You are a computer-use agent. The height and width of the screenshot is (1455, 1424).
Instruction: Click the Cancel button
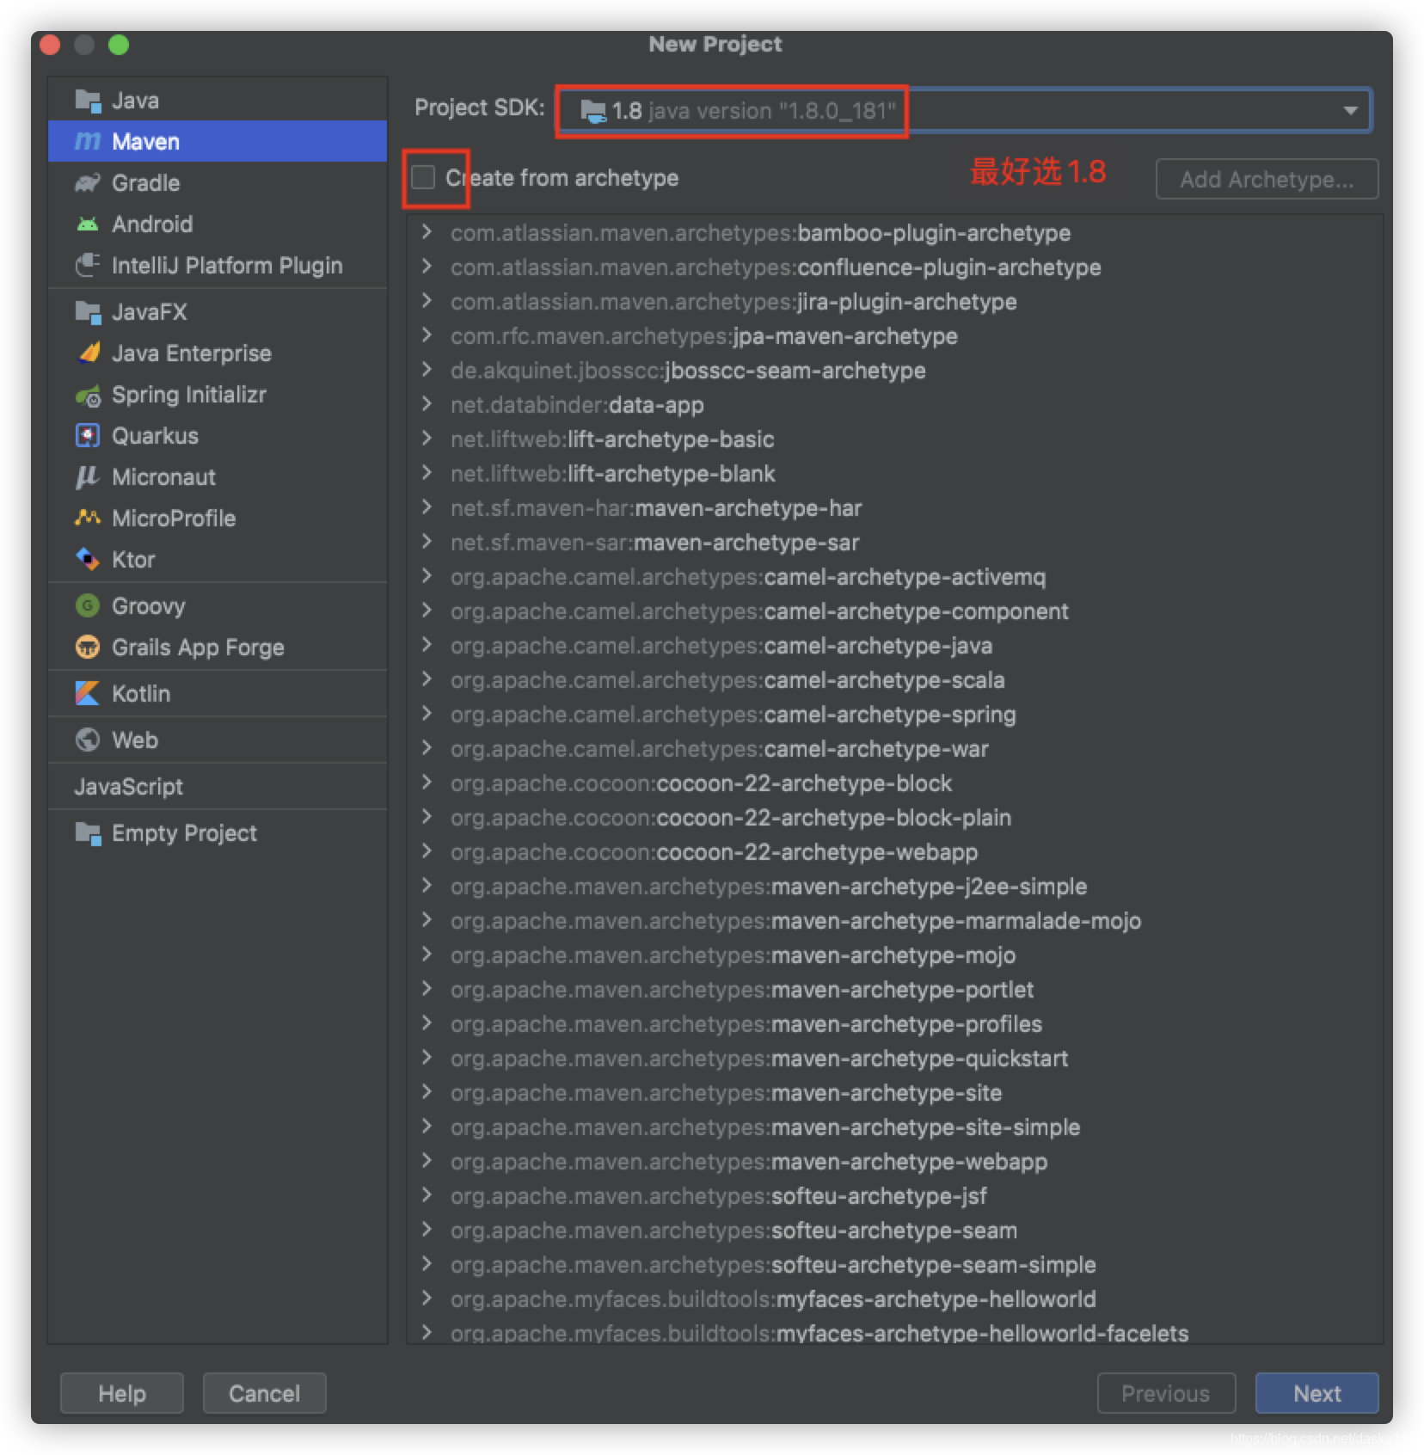264,1393
